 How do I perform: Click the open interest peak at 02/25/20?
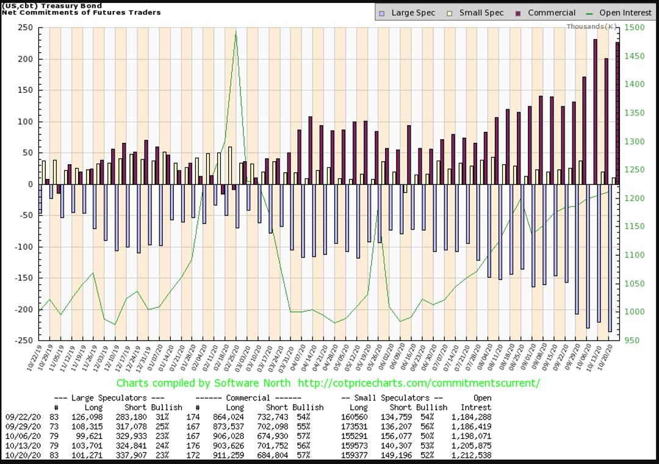coord(236,32)
